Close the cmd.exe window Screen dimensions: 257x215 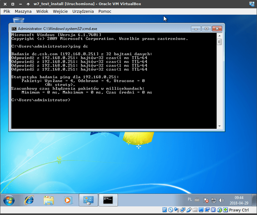pos(217,29)
